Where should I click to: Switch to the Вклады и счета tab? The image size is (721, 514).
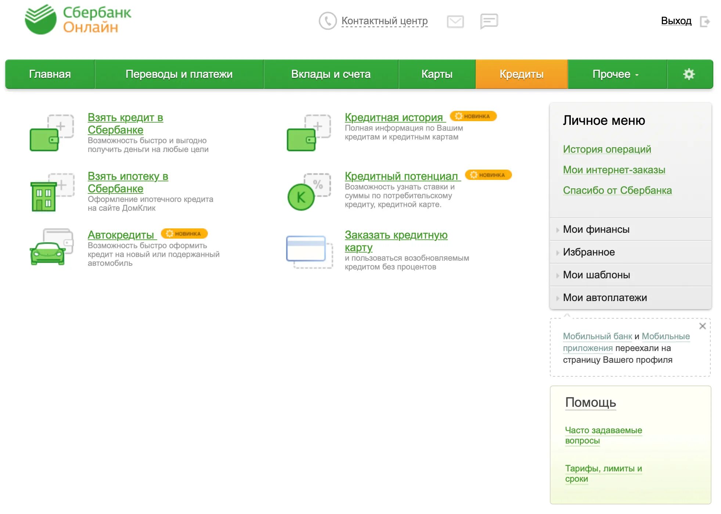[331, 74]
